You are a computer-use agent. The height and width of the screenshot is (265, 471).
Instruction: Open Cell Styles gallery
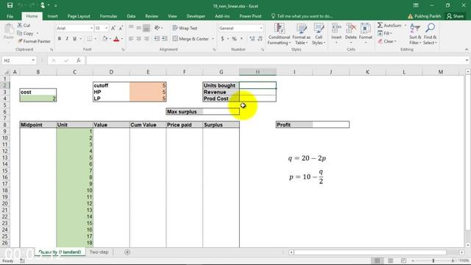pyautogui.click(x=319, y=34)
